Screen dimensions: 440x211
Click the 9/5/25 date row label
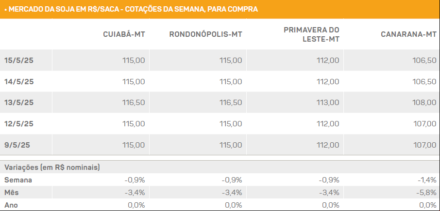[x=17, y=145]
